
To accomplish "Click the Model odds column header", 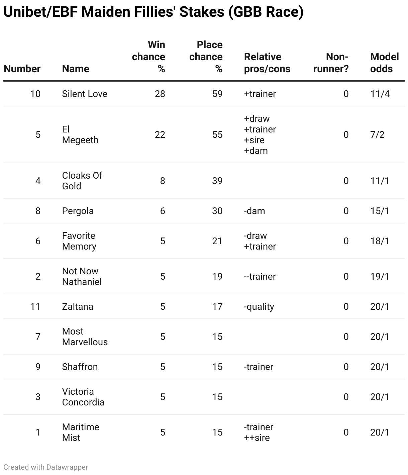I will [384, 63].
